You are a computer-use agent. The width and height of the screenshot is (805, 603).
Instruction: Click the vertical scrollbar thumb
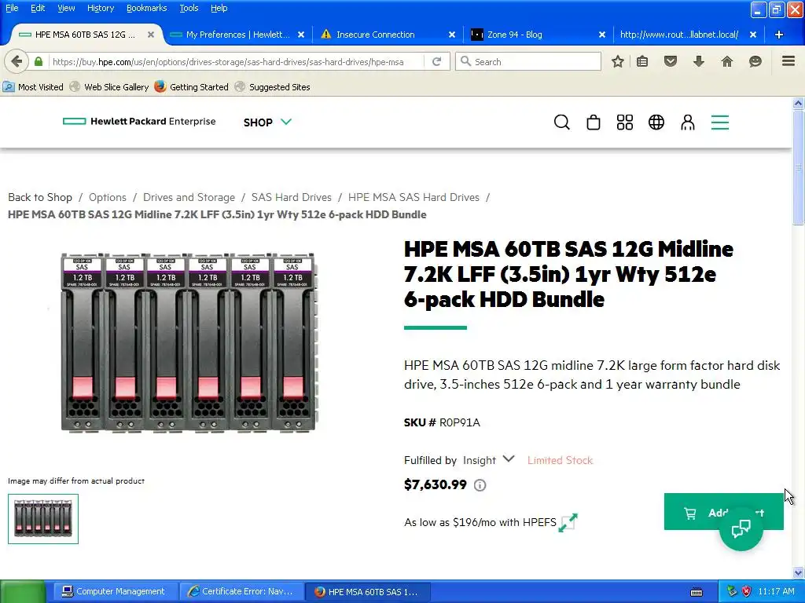(x=799, y=167)
